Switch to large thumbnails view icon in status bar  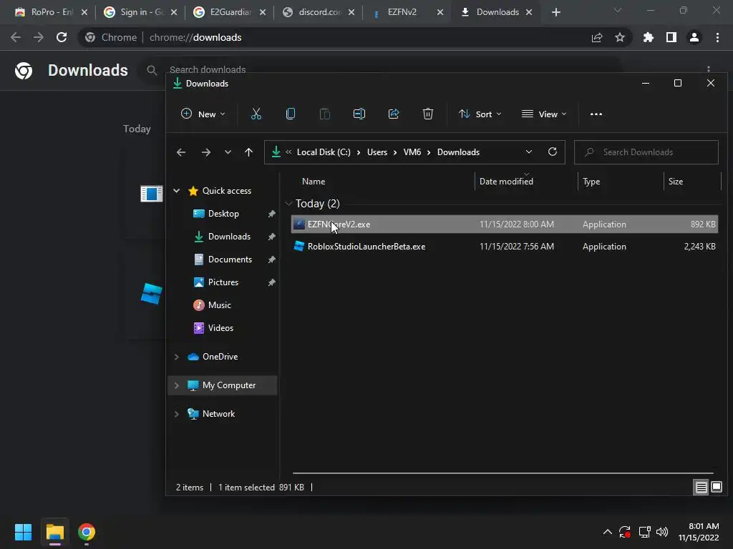(x=716, y=487)
